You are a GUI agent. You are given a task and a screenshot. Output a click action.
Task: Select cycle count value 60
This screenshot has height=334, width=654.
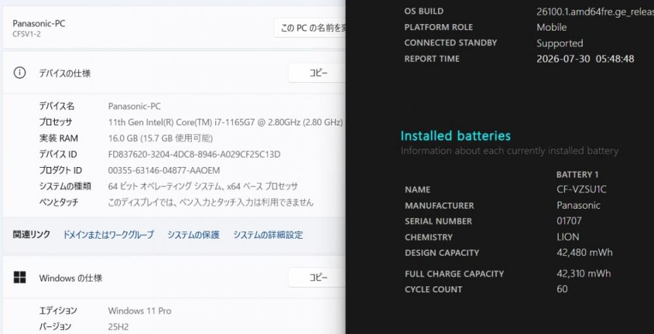coord(562,289)
